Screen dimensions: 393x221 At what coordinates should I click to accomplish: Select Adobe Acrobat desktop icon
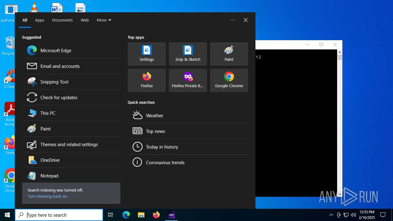10,114
